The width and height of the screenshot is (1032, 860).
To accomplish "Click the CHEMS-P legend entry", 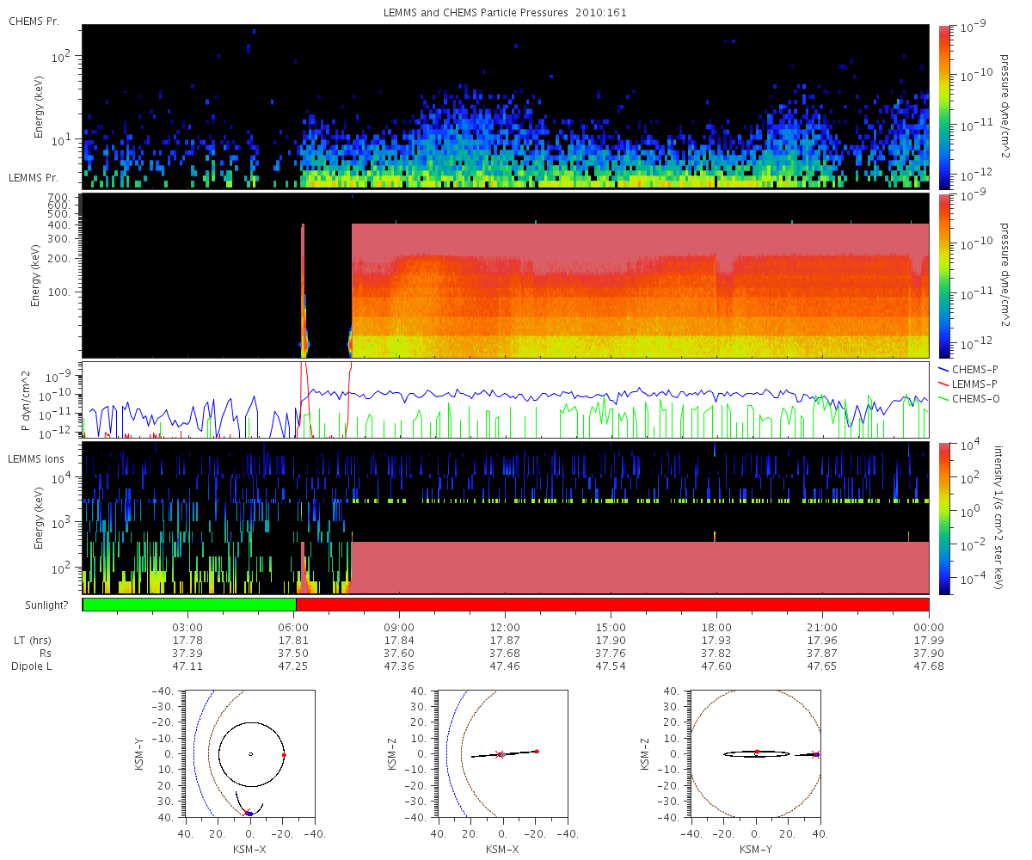I will pyautogui.click(x=970, y=369).
